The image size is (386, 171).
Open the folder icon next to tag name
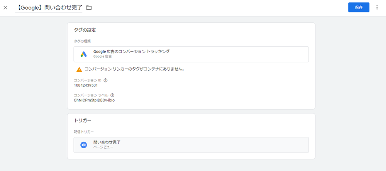tap(89, 8)
